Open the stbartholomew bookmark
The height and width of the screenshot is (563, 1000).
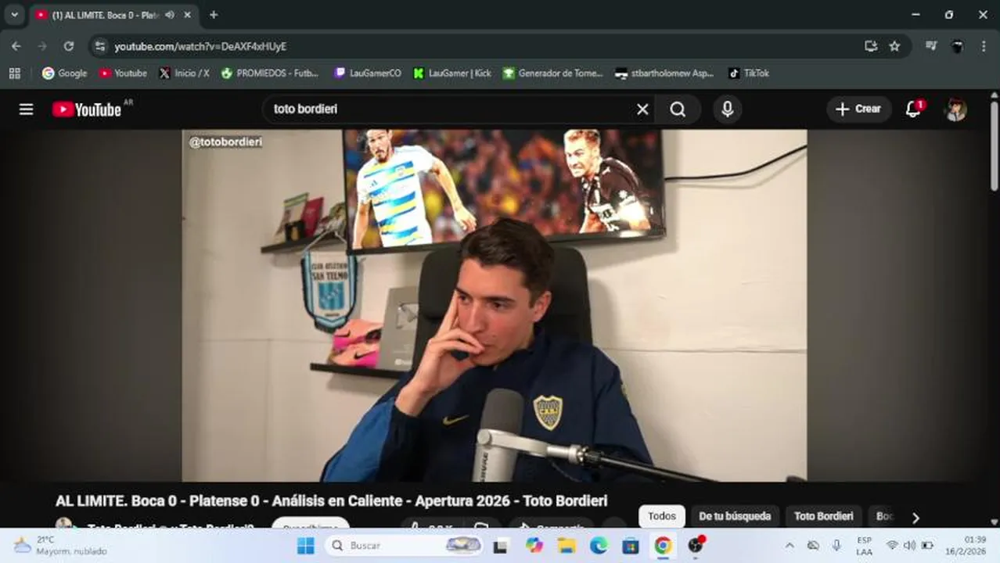664,73
